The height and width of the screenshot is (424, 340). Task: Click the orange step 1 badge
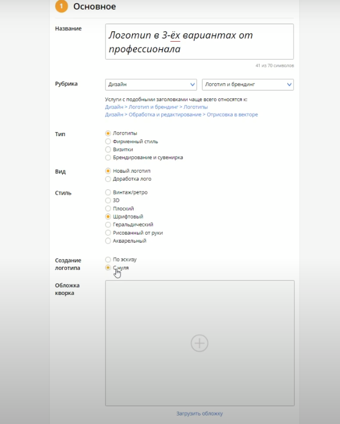point(61,7)
